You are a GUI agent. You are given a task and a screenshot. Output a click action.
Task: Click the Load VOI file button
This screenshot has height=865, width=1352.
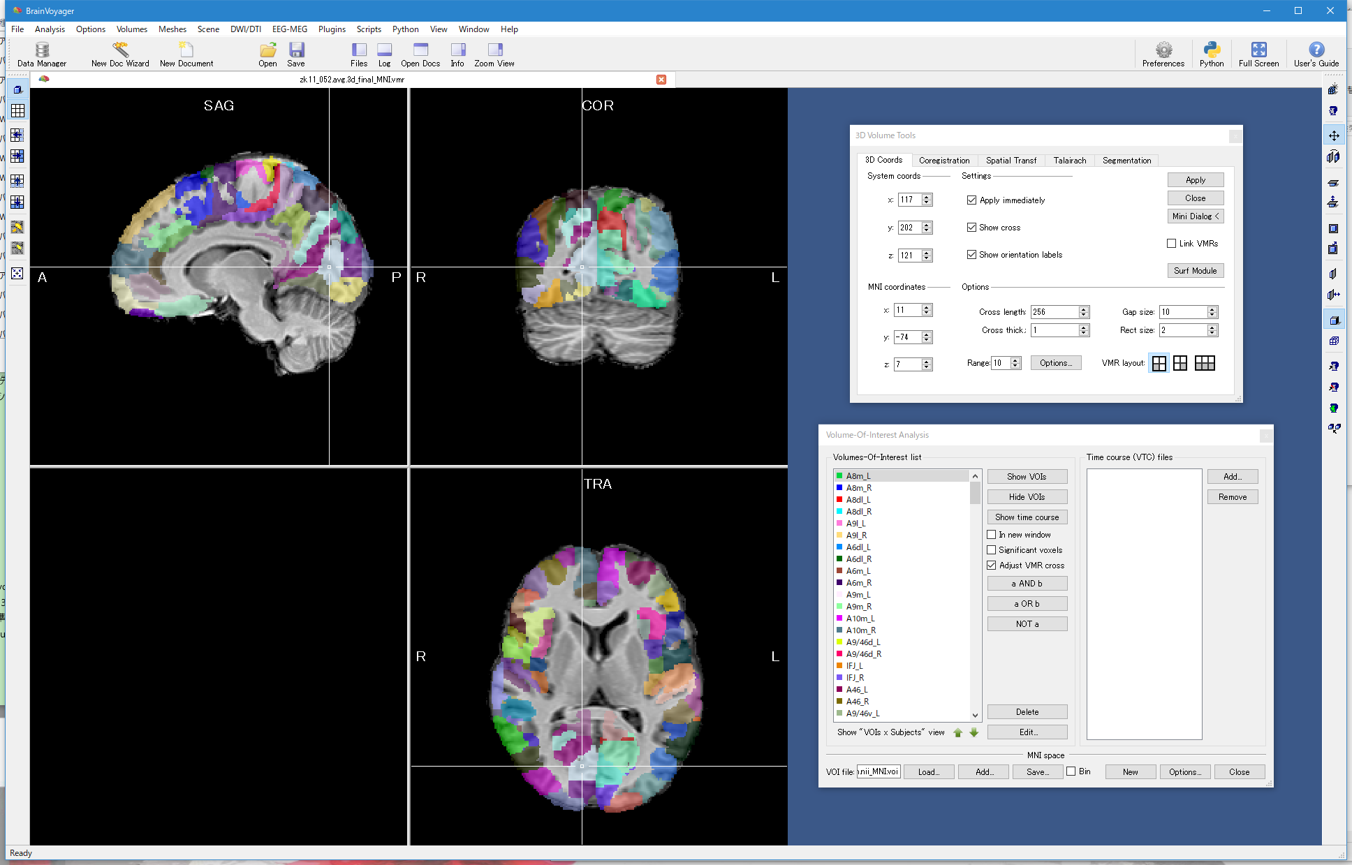pyautogui.click(x=928, y=772)
